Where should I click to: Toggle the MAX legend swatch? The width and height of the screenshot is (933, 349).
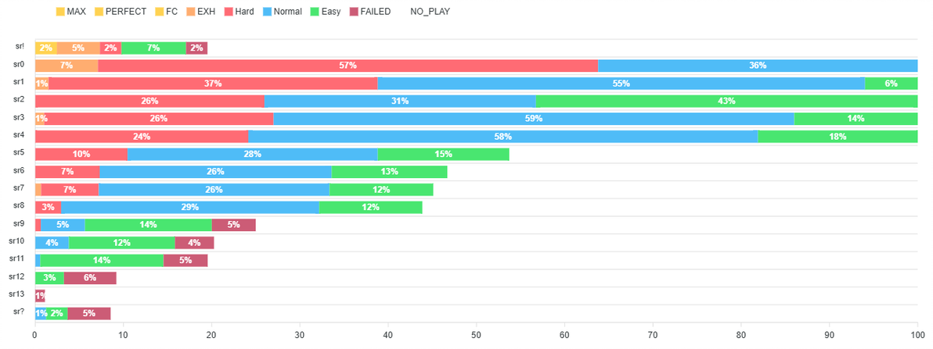tap(60, 11)
